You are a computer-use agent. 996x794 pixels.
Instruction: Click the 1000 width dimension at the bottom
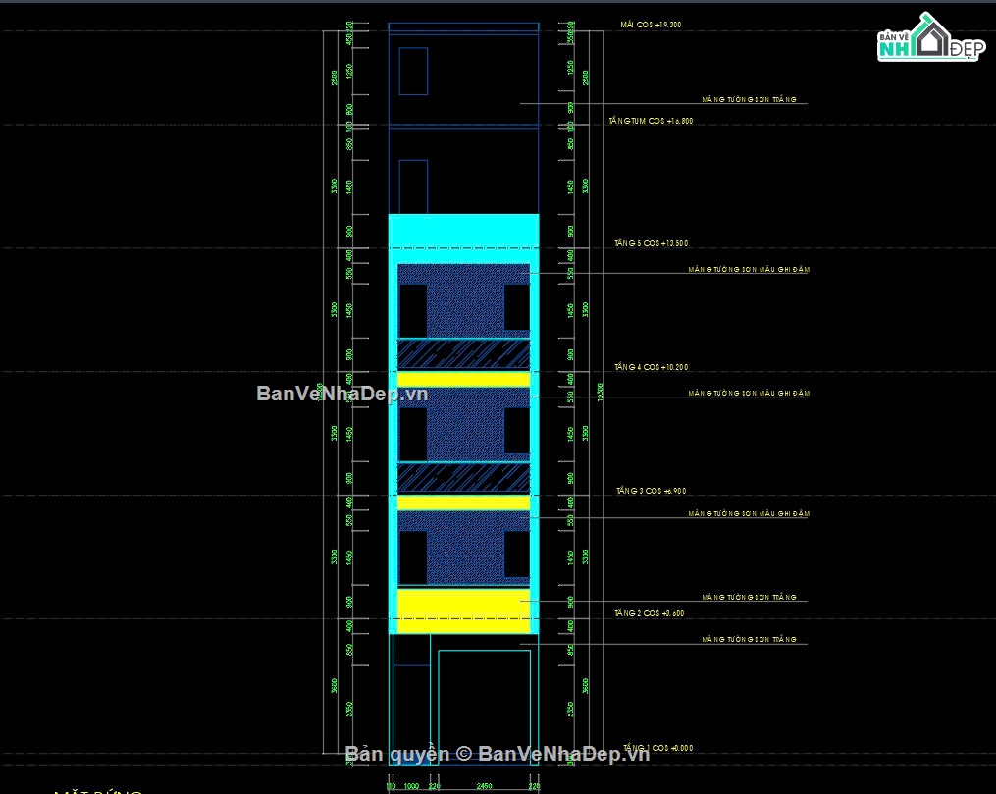[411, 786]
